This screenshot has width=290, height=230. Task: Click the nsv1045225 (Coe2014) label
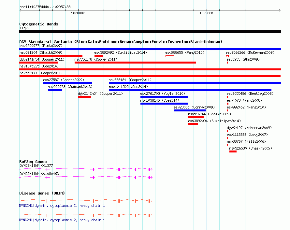point(39,66)
